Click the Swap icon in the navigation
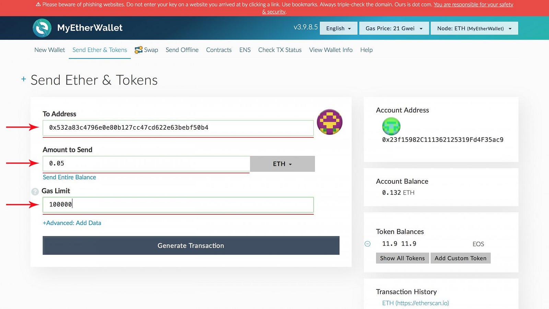Viewport: 549px width, 309px height. 139,50
